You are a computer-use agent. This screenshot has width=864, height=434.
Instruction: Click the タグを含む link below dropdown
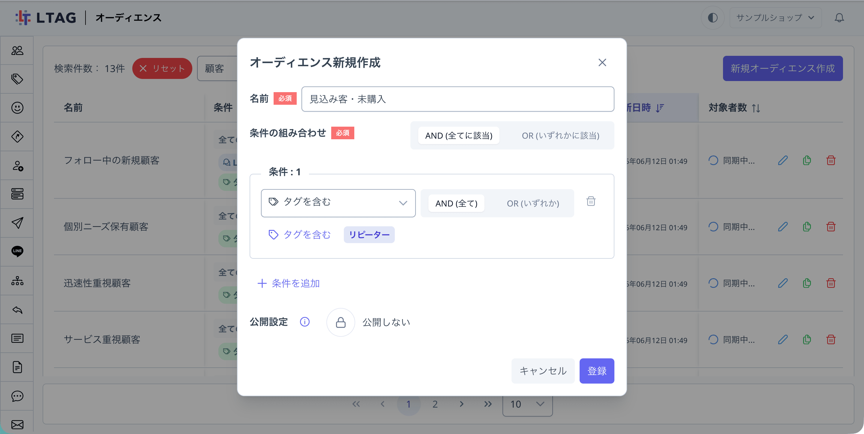[299, 235]
